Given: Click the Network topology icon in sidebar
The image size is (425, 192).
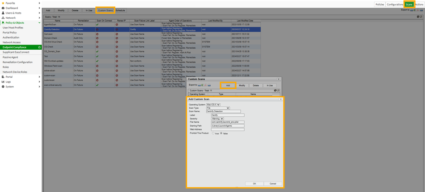Looking at the screenshot, I should pos(3,17).
